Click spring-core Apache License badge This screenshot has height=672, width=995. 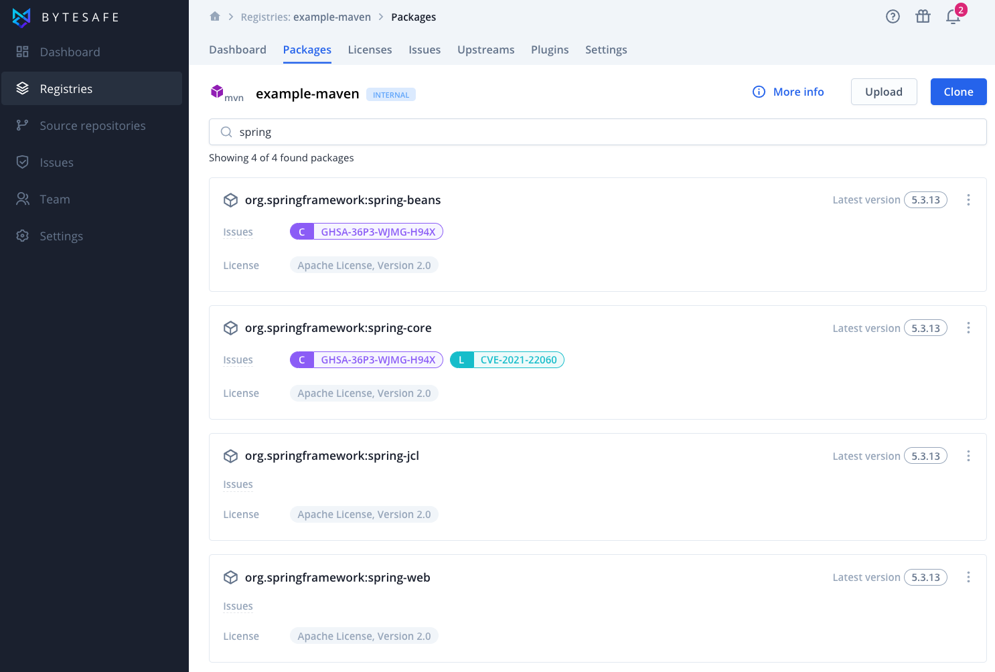(364, 394)
